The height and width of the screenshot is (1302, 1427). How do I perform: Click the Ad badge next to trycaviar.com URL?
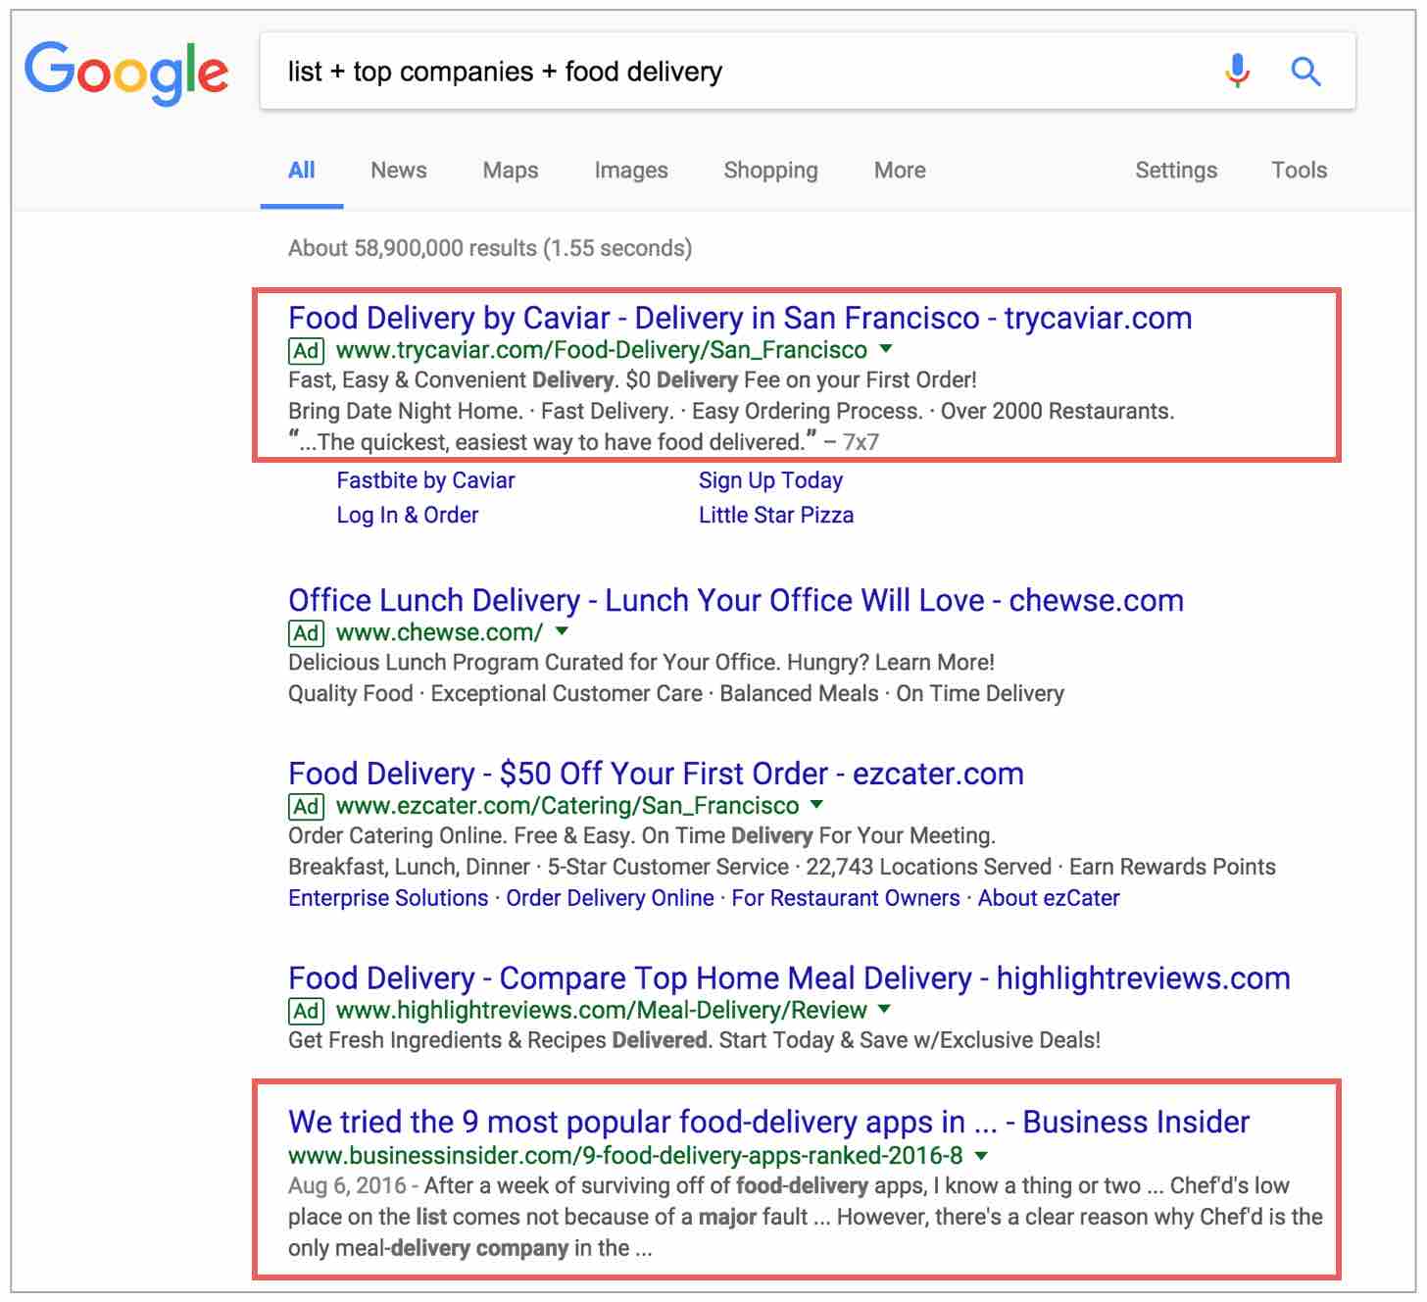(306, 351)
